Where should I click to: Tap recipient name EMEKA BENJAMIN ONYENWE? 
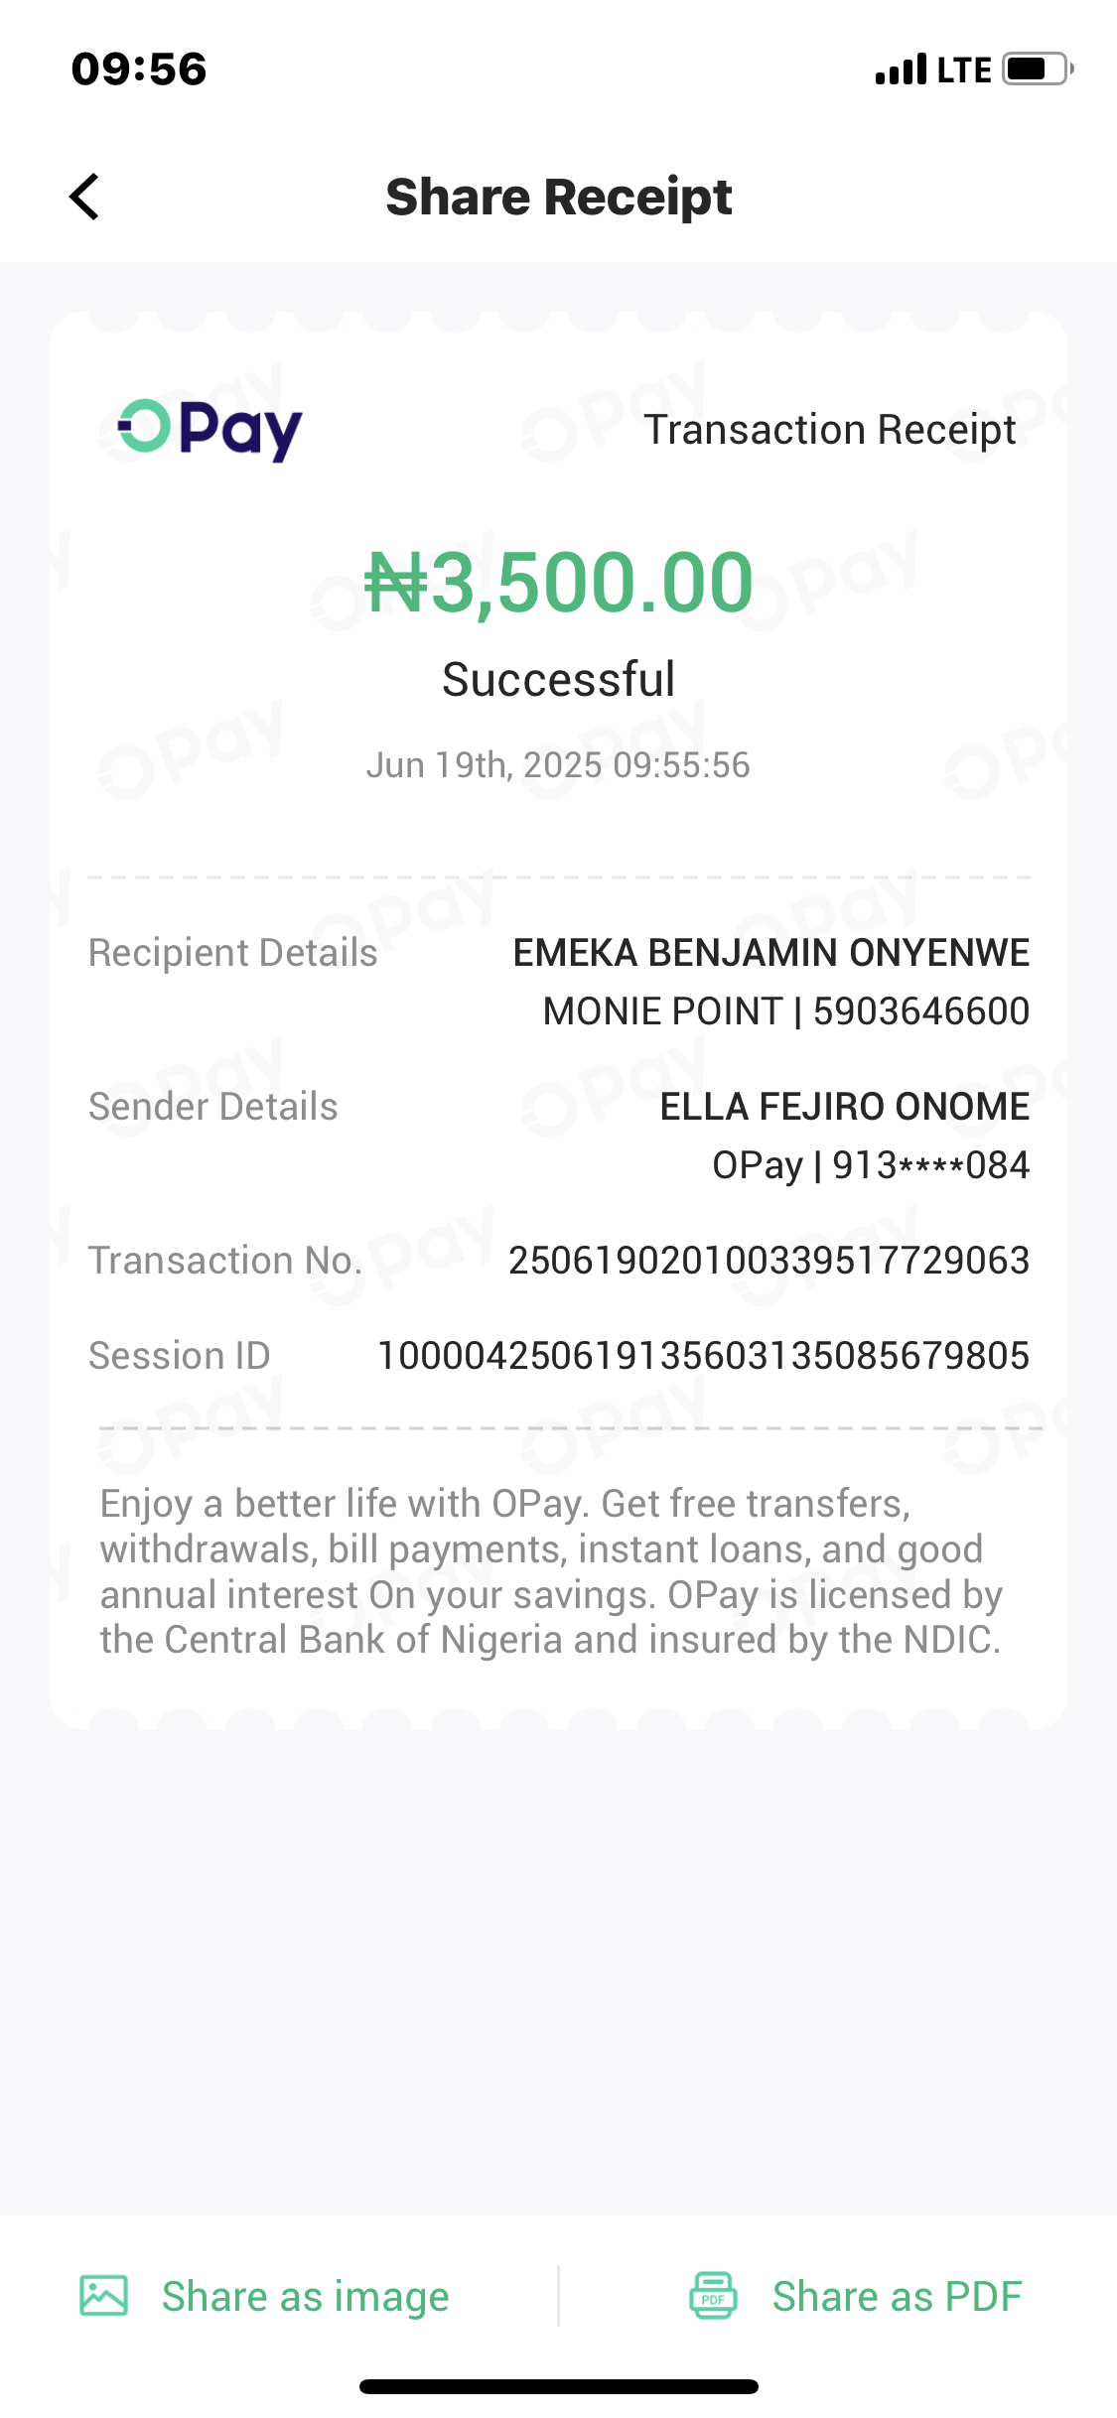point(770,953)
